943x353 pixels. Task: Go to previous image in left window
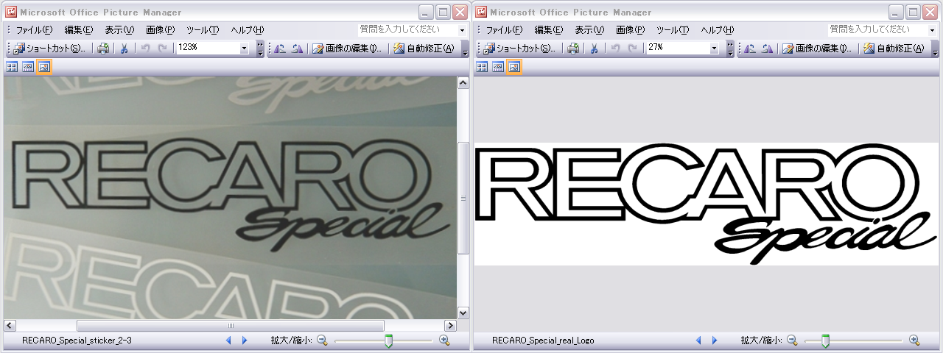[x=228, y=340]
